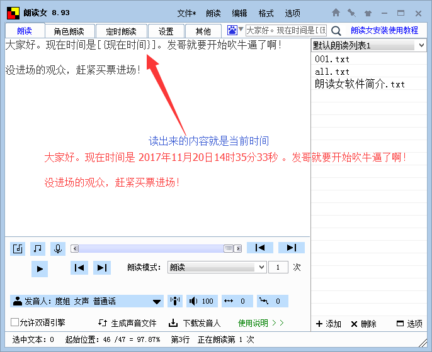Screen dimensions: 432x352
Task: Jump to previous file with upper skip-back button
Action: 260,248
